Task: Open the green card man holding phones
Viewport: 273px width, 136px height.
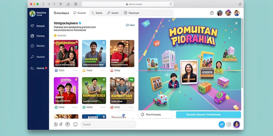Action: pyautogui.click(x=94, y=91)
